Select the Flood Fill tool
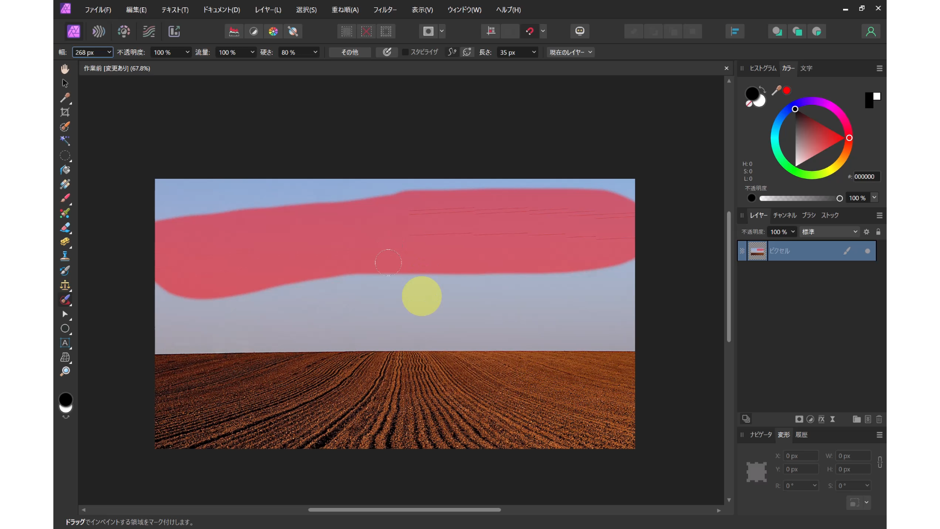The image size is (940, 529). (65, 170)
